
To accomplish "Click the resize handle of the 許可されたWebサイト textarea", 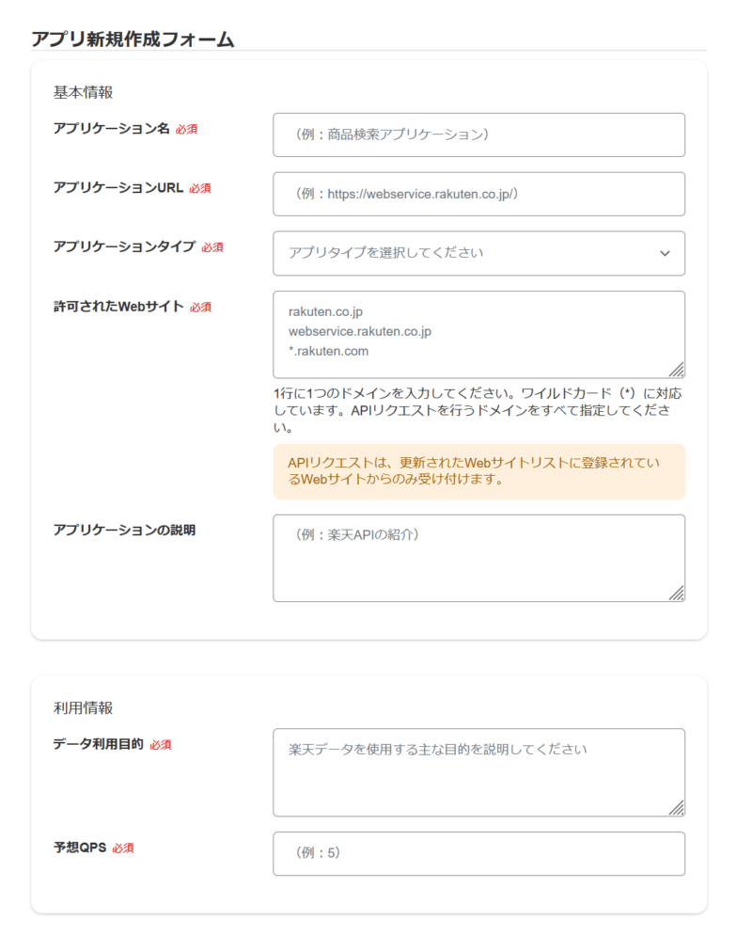I will (677, 370).
